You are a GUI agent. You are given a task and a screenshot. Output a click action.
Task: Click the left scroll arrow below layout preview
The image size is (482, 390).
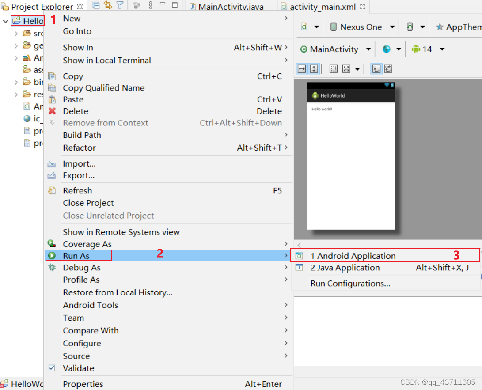[299, 245]
